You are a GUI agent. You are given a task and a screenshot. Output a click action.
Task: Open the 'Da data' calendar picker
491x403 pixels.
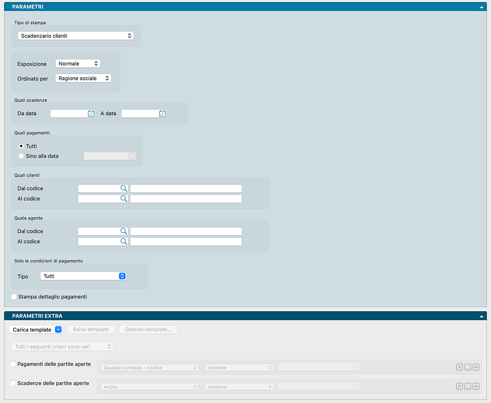coord(91,114)
